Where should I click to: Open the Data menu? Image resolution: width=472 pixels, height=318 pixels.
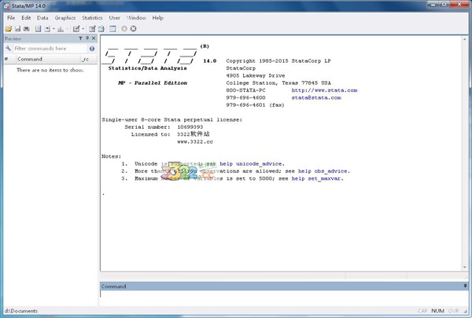click(42, 18)
